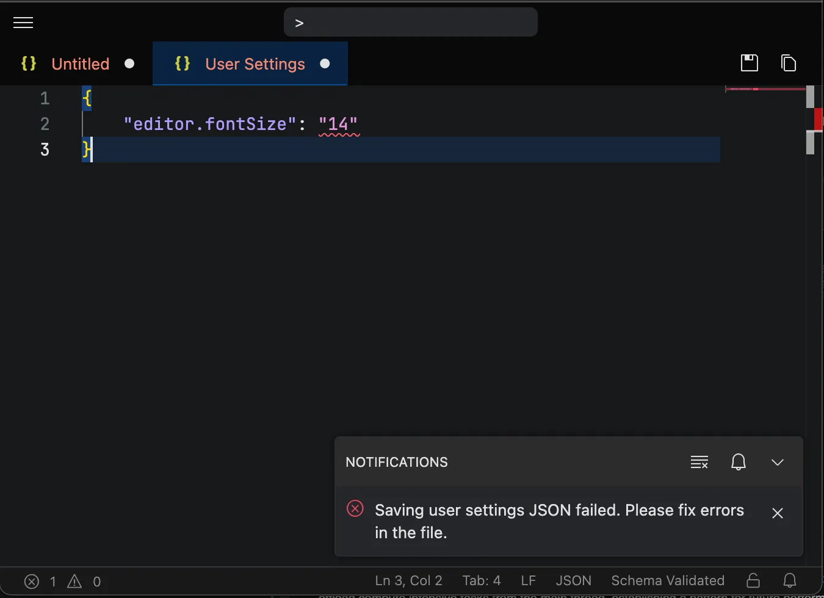Select JSON language mode picker

coord(573,580)
